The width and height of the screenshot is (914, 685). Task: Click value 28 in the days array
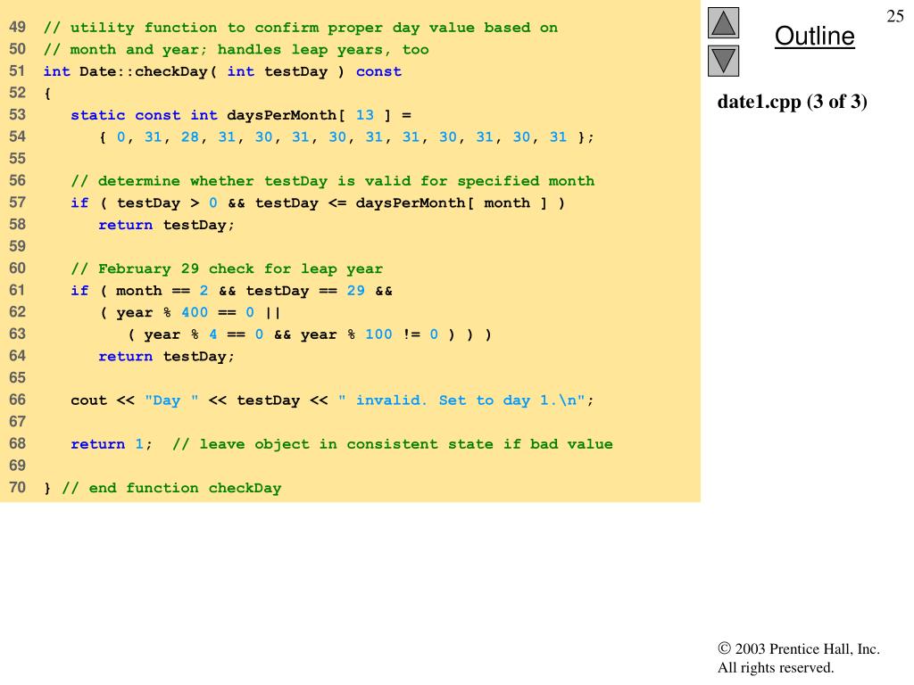pyautogui.click(x=190, y=137)
